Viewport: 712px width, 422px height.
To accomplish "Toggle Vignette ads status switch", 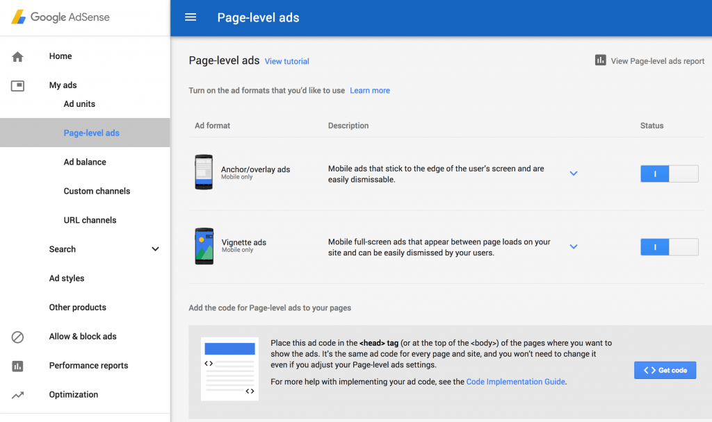I will click(x=669, y=247).
